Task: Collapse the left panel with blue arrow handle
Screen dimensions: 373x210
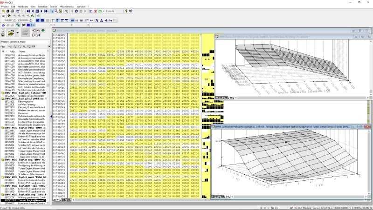Action: 51,116
